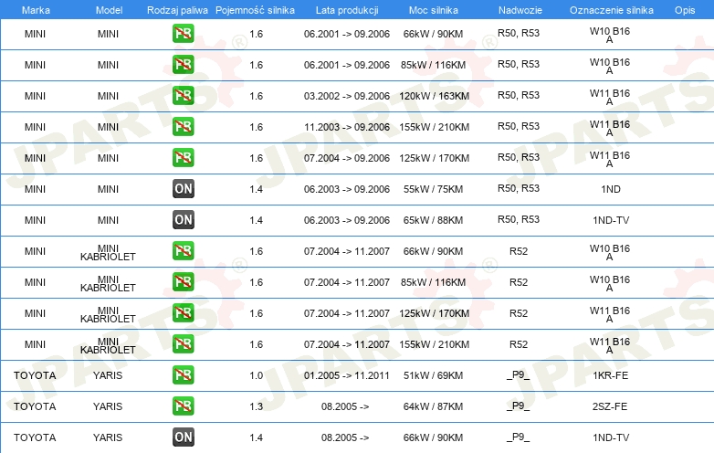Viewport: 714px width, 453px height.
Task: Select the 1ND engine code cell
Action: [610, 189]
